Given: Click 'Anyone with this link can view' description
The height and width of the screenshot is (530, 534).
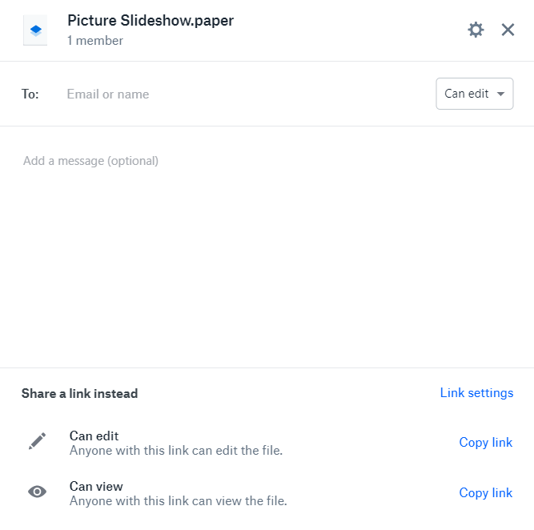Looking at the screenshot, I should [x=178, y=501].
